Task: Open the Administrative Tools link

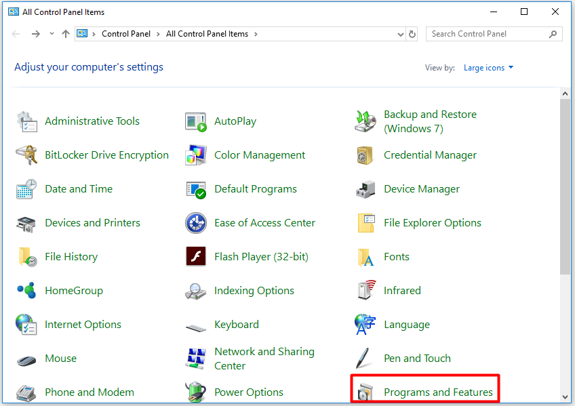Action: (92, 121)
